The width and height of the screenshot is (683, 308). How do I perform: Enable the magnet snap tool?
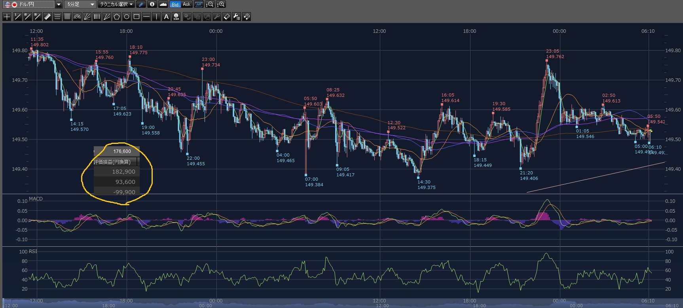click(247, 17)
